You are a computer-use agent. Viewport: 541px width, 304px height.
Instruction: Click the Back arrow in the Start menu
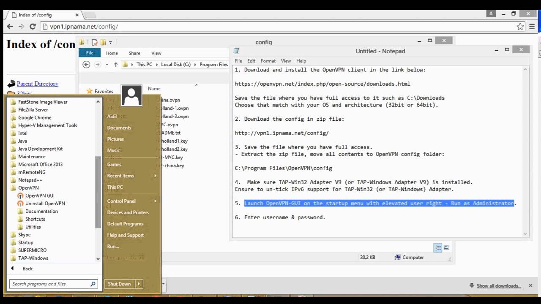12,269
